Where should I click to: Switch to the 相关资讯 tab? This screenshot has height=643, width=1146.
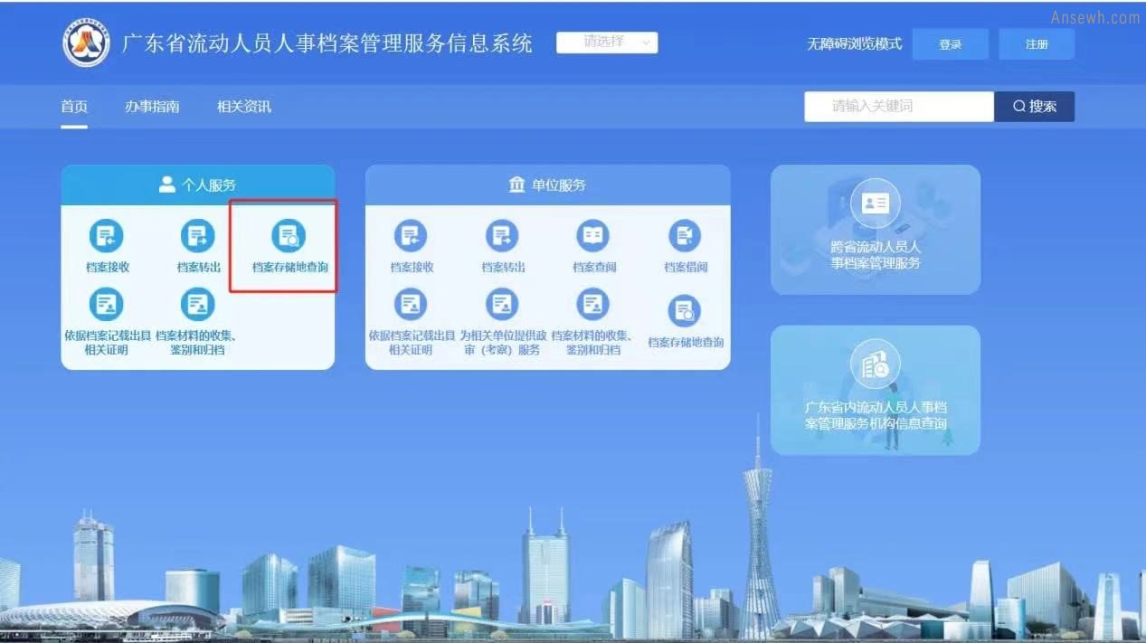tap(244, 107)
